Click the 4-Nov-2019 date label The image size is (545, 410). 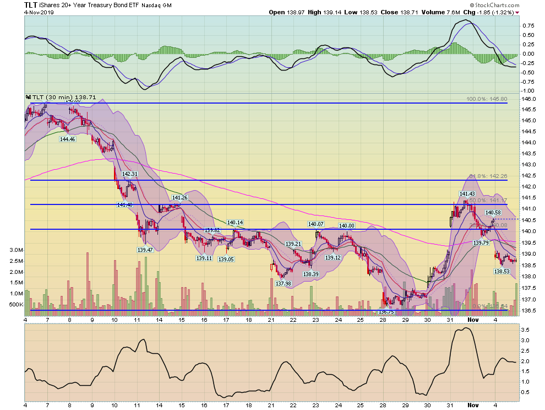coord(39,12)
